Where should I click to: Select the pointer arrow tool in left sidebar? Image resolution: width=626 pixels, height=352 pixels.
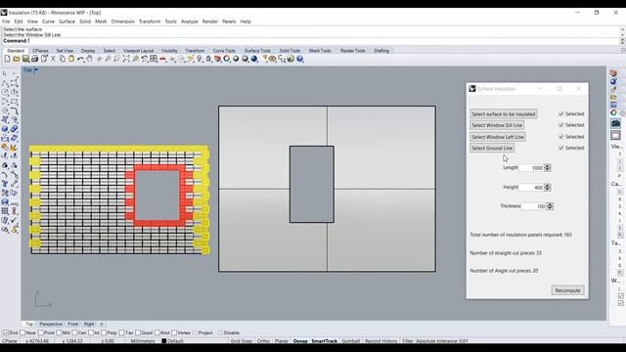(4, 73)
